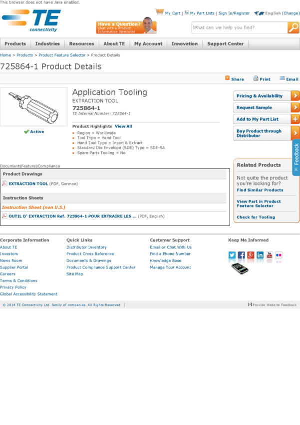Click the Print icon
Viewport: 300px width, 425px height.
[x=256, y=78]
